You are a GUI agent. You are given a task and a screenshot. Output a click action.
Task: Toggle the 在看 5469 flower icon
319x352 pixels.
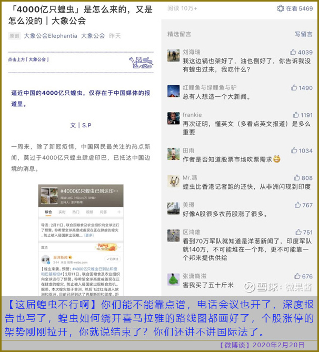(281, 8)
